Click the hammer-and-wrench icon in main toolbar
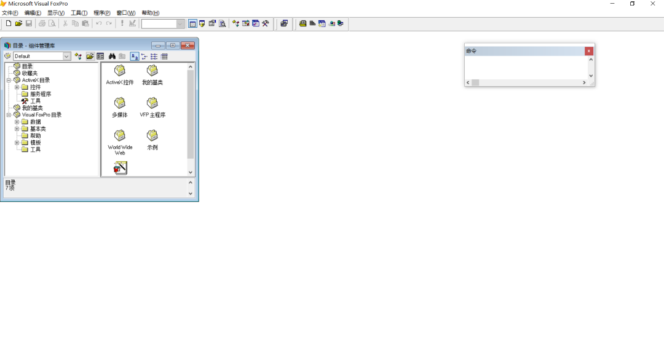This screenshot has height=342, width=664. [x=265, y=23]
